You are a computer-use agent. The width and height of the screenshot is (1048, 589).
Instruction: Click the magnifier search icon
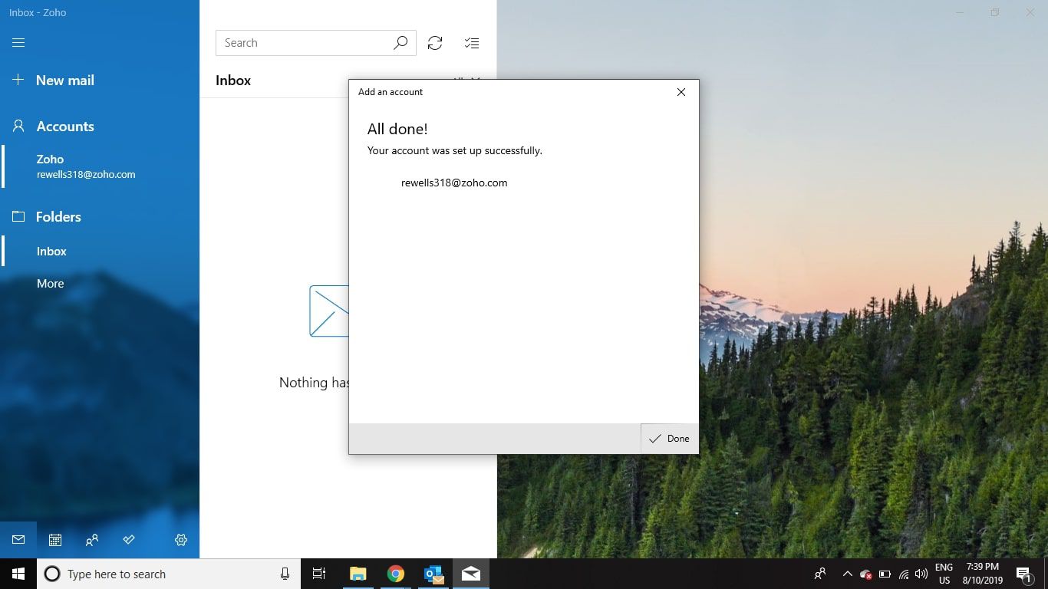pos(400,43)
